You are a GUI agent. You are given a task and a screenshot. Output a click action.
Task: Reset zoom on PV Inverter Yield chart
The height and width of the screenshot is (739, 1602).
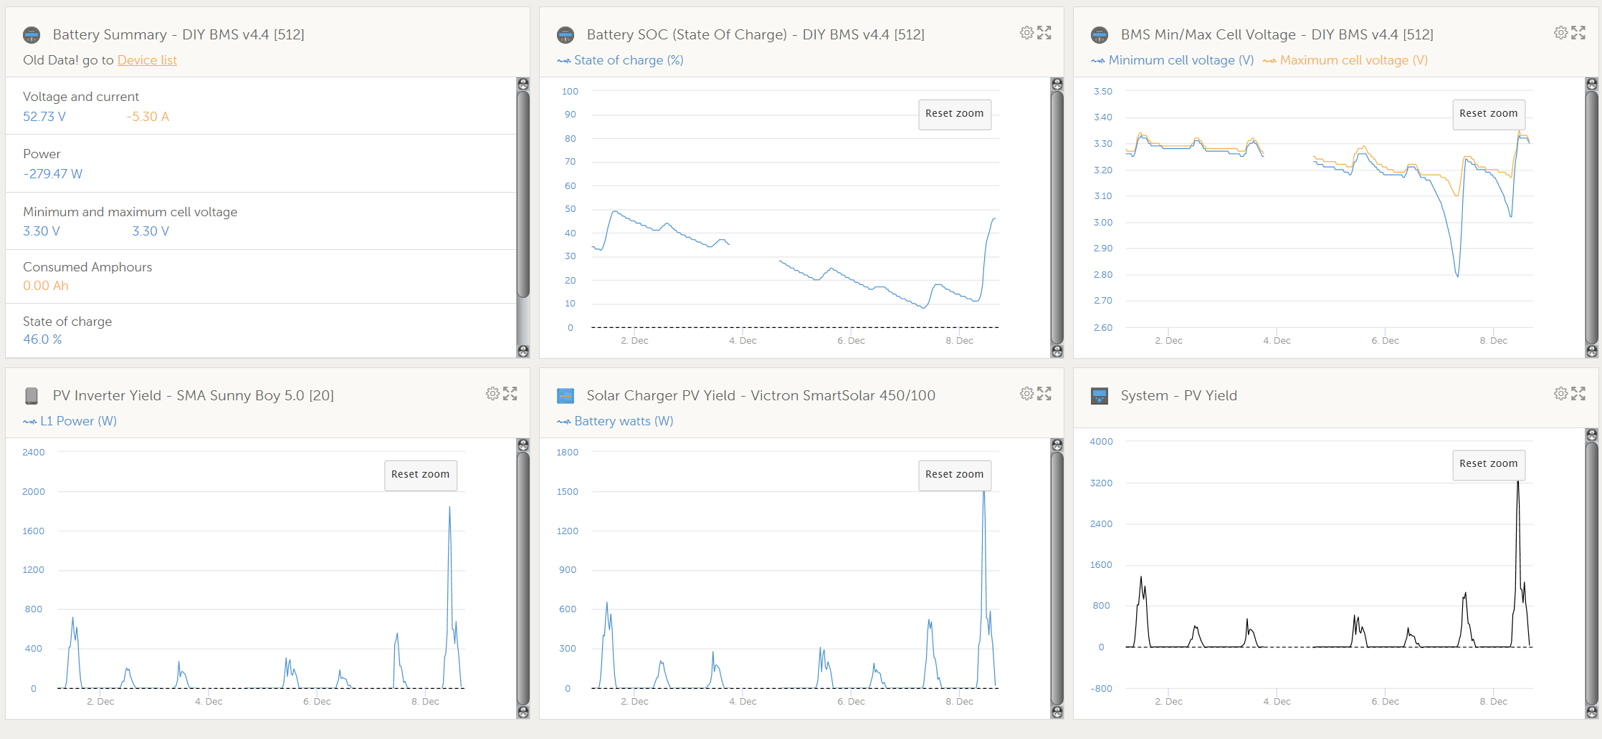421,475
